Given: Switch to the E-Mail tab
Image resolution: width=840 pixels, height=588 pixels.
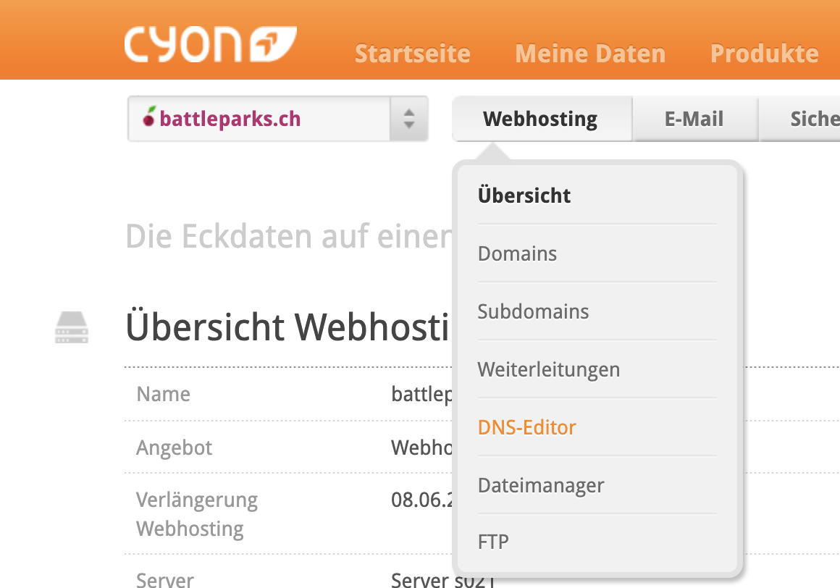Looking at the screenshot, I should point(695,119).
